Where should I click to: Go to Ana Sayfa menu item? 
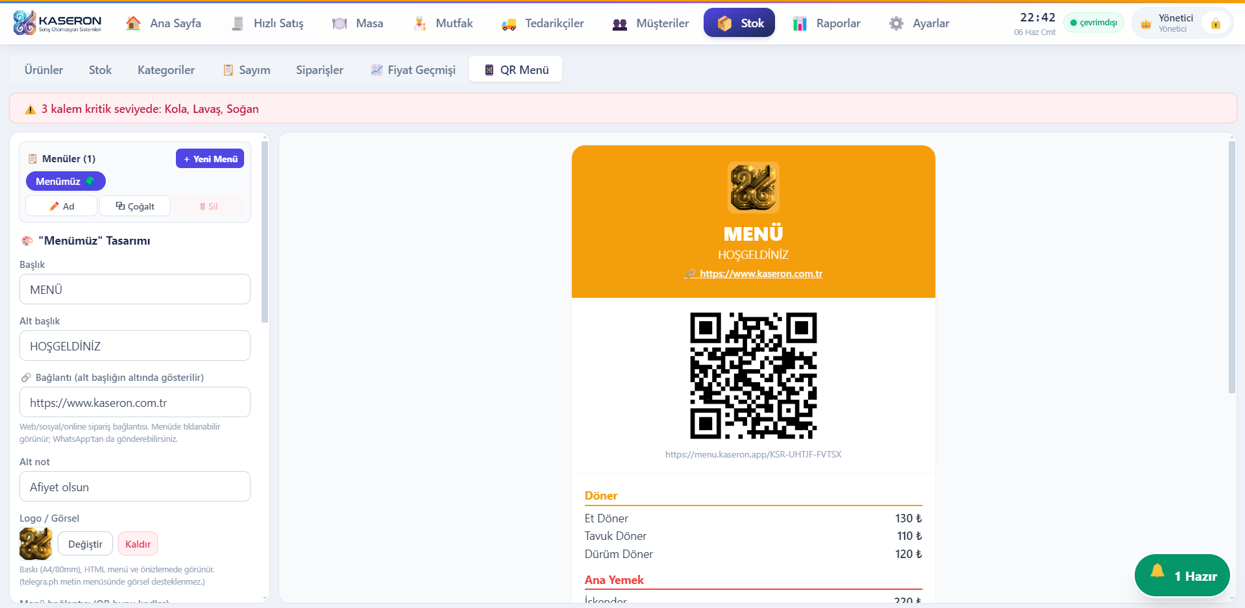pyautogui.click(x=164, y=23)
